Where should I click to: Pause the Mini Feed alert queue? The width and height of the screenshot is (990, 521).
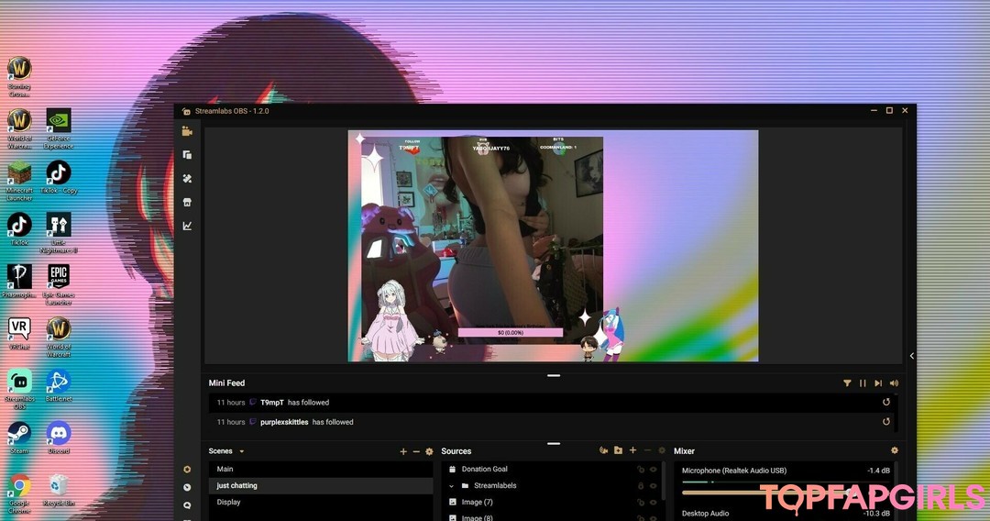point(863,383)
